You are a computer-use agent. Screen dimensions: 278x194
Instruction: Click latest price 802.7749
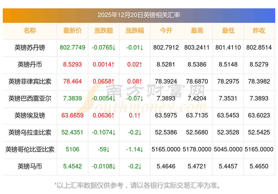72,47
